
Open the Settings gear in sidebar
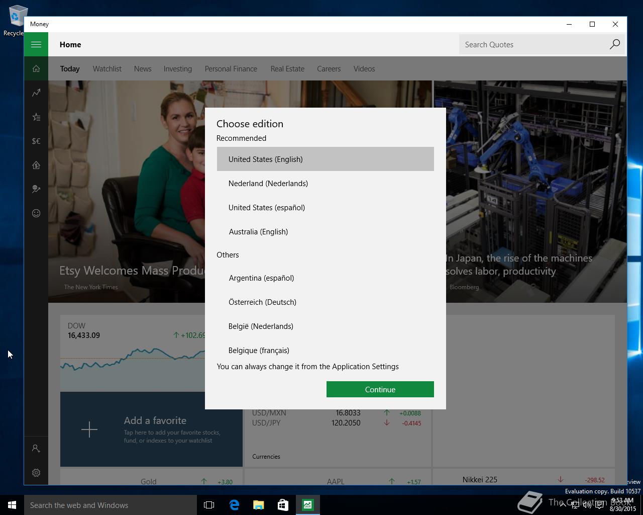(36, 473)
